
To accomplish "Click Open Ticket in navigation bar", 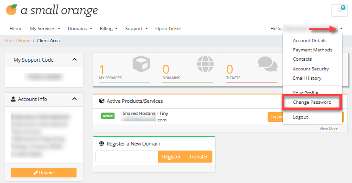I will [168, 28].
